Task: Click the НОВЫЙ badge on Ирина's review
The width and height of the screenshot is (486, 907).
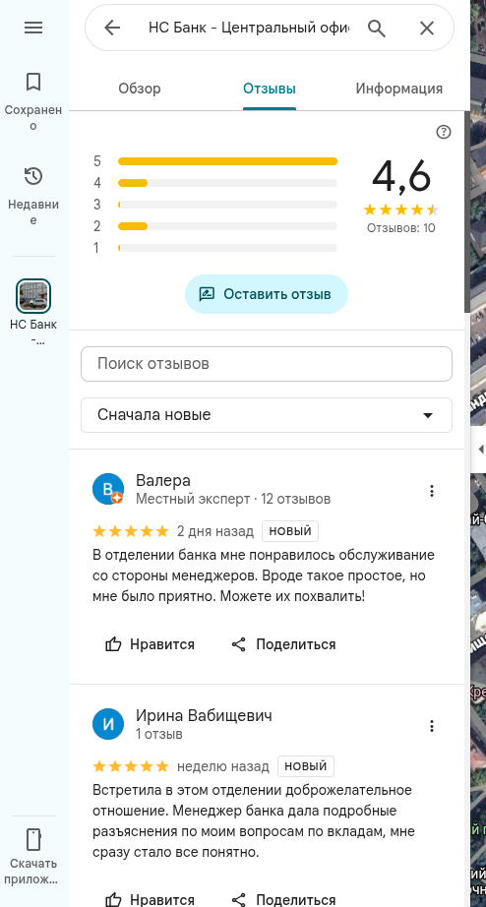Action: tap(306, 766)
